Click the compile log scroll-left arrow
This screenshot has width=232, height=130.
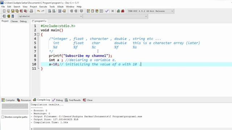coord(32,129)
